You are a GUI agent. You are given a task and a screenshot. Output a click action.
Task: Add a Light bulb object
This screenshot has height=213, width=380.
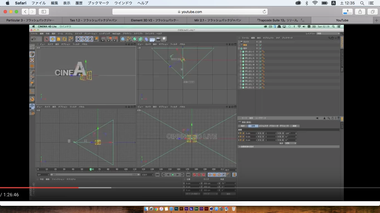pyautogui.click(x=164, y=39)
